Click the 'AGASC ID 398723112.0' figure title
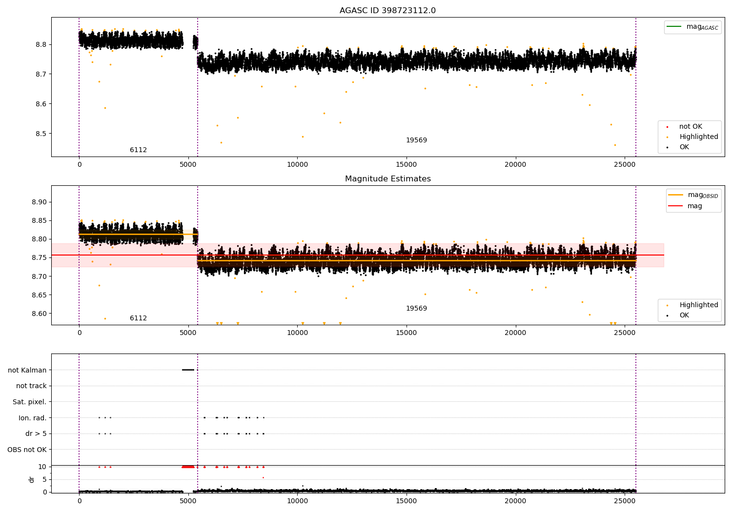 [x=387, y=11]
